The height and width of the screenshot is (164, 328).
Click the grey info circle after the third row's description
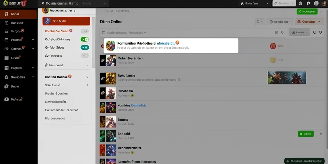pos(179,80)
